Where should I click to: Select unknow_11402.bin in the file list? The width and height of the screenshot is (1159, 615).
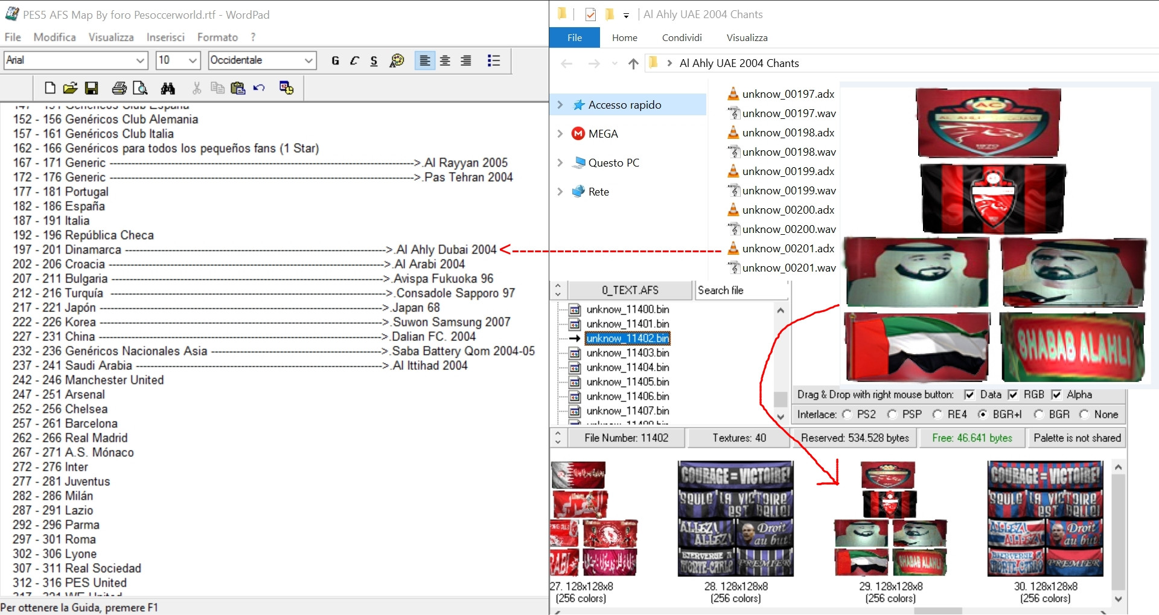pyautogui.click(x=628, y=339)
